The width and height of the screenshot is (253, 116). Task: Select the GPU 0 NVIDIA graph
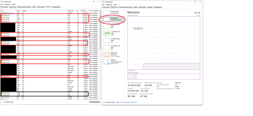click(114, 62)
